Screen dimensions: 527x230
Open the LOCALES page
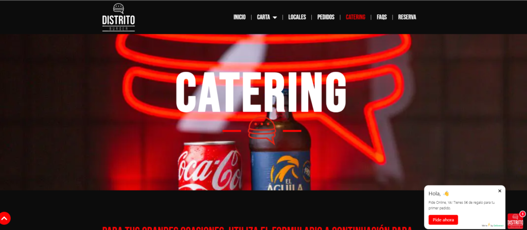(x=297, y=17)
